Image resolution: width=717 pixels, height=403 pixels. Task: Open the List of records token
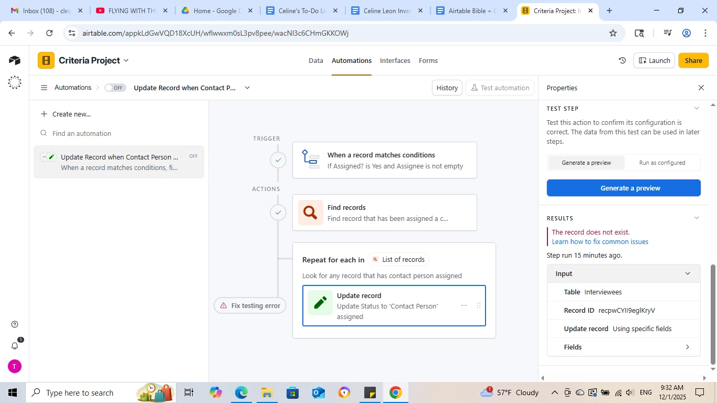click(x=398, y=259)
